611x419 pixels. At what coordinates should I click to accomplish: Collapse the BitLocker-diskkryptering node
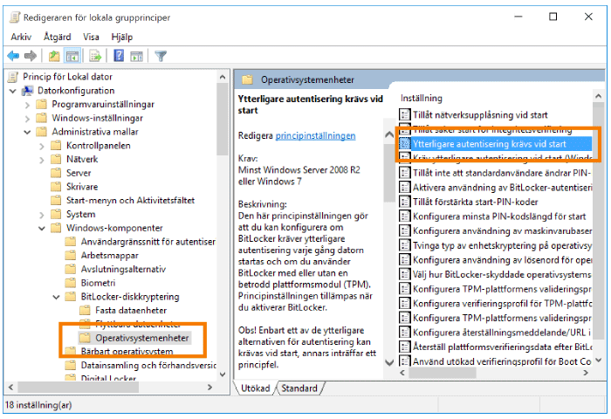point(56,297)
